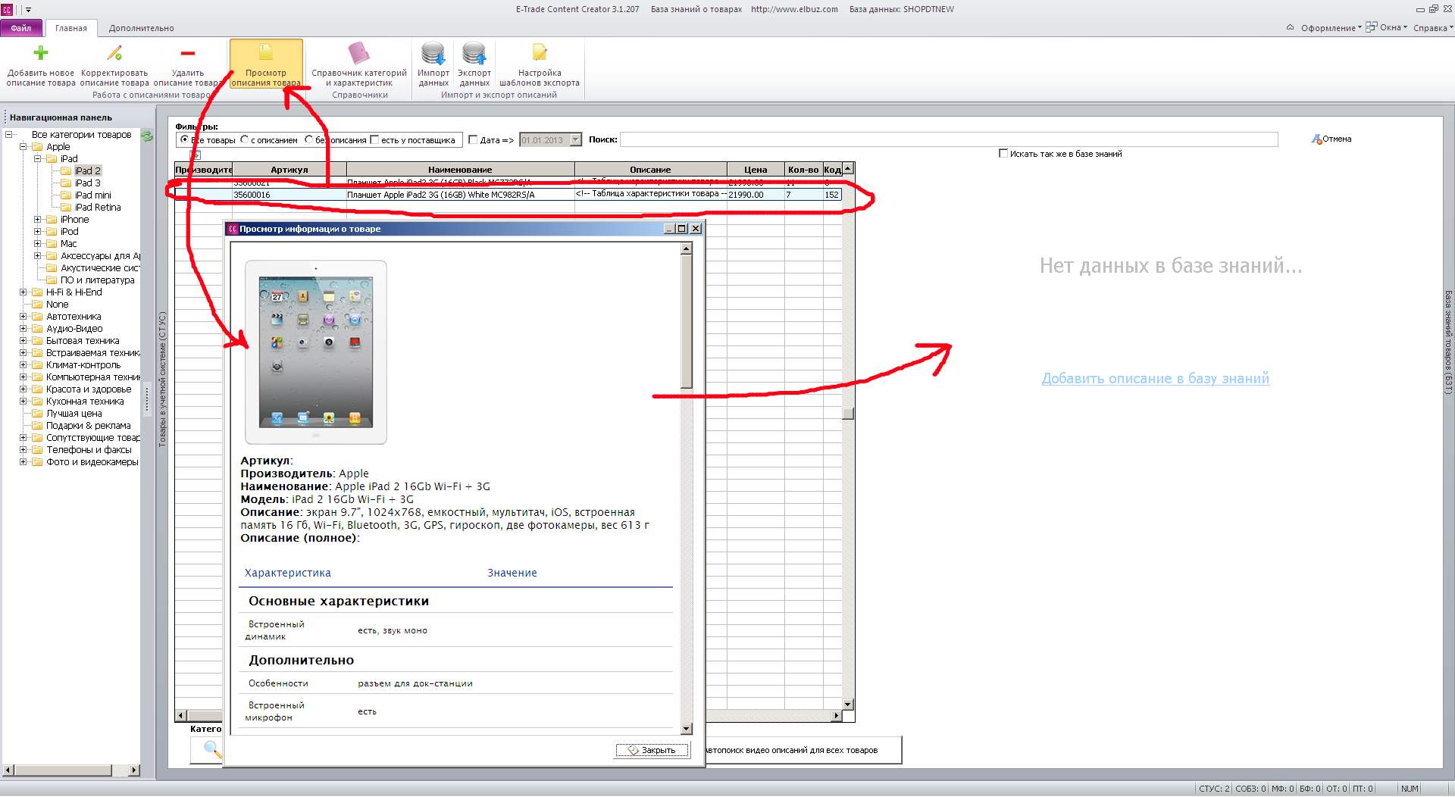Click the application logo icon in the title bar

(7, 9)
